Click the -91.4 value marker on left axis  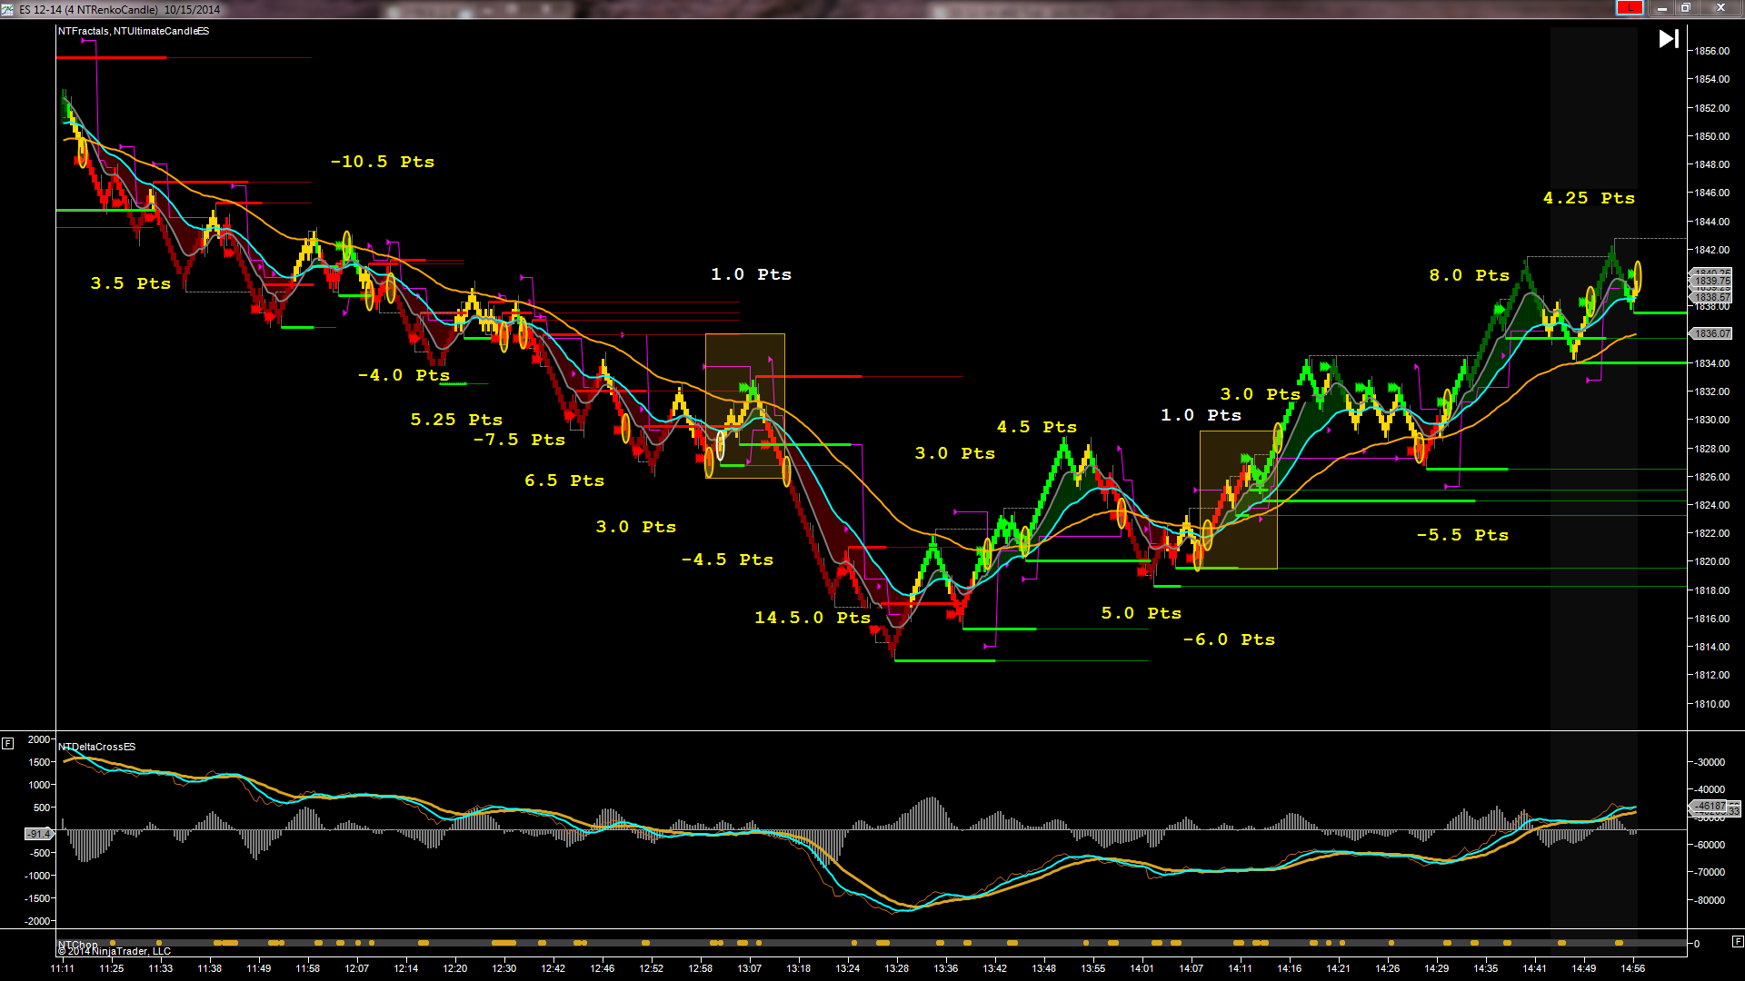(38, 833)
